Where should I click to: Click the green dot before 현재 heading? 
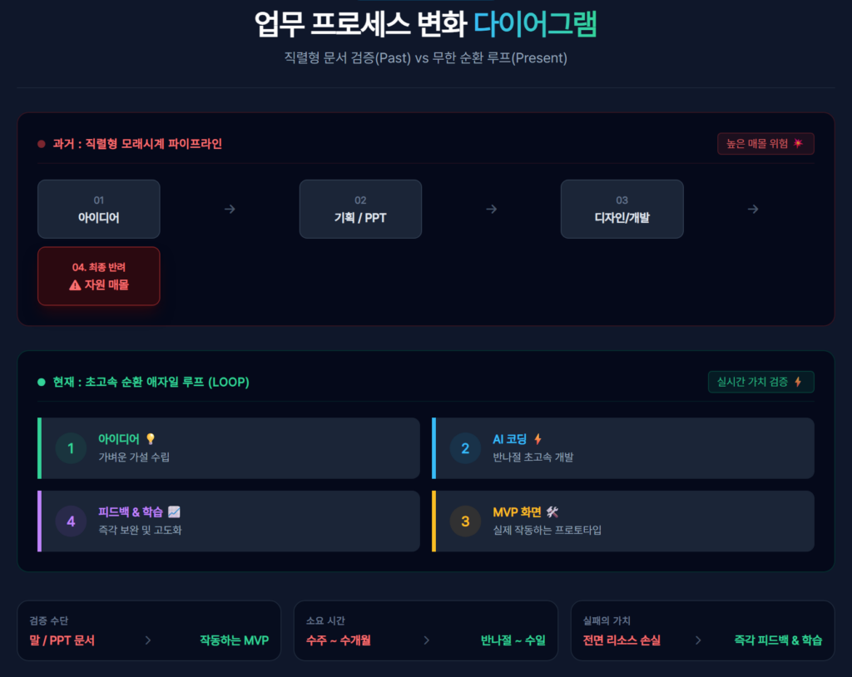click(42, 382)
